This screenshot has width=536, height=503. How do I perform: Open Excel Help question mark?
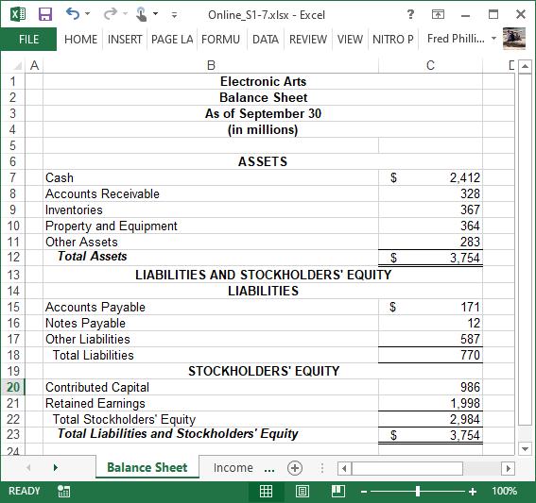(410, 14)
